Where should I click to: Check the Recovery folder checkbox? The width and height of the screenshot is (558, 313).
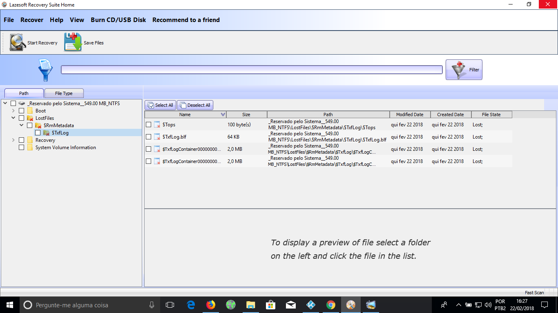pyautogui.click(x=22, y=140)
